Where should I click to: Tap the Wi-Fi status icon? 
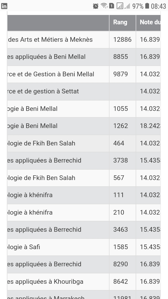pos(104,6)
